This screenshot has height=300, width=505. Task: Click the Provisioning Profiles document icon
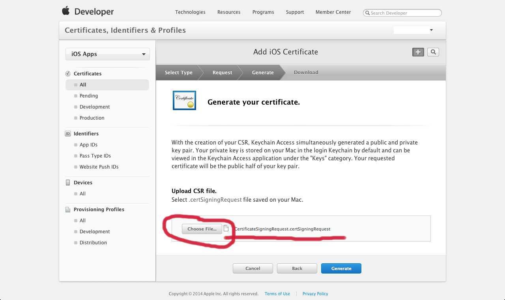(x=68, y=210)
